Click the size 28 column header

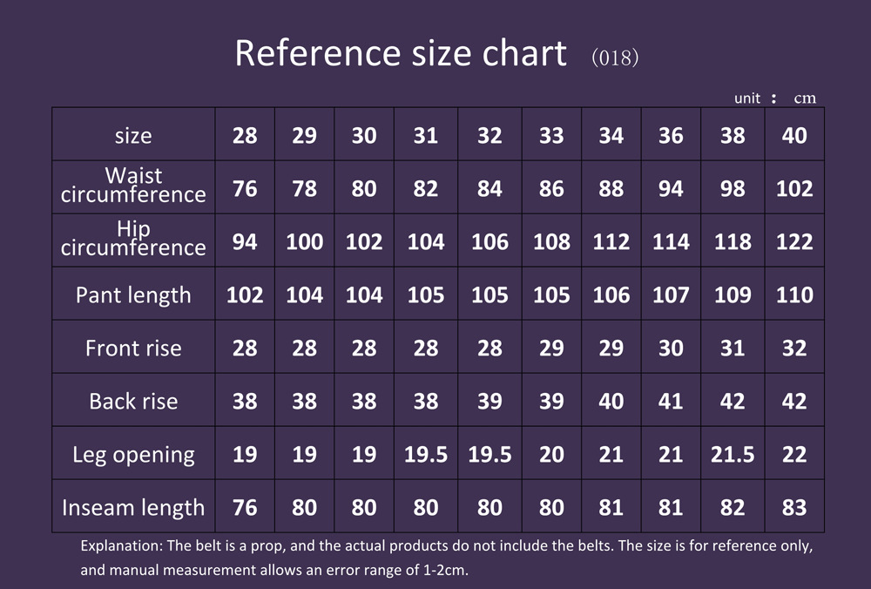[245, 135]
